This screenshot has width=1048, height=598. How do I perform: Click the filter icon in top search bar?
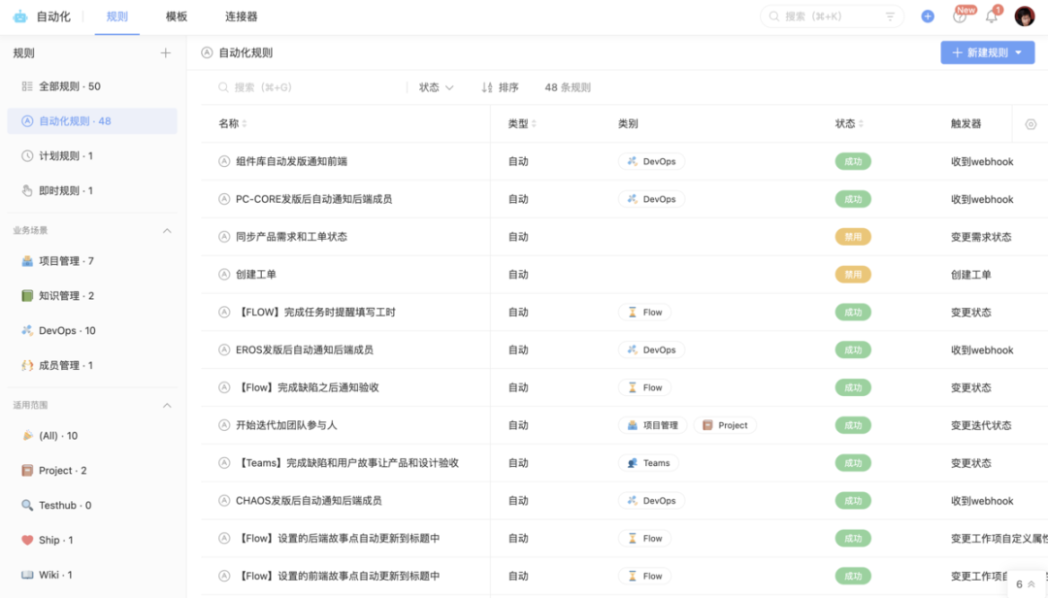pos(890,17)
